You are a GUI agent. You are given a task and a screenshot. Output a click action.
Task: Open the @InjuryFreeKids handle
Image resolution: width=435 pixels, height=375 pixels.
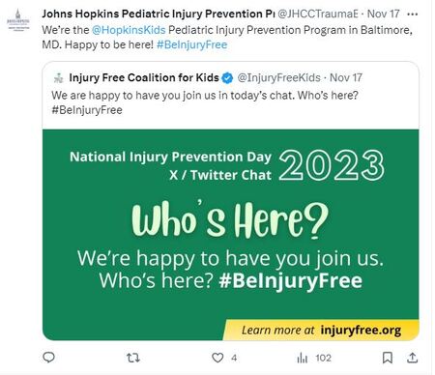coord(279,77)
